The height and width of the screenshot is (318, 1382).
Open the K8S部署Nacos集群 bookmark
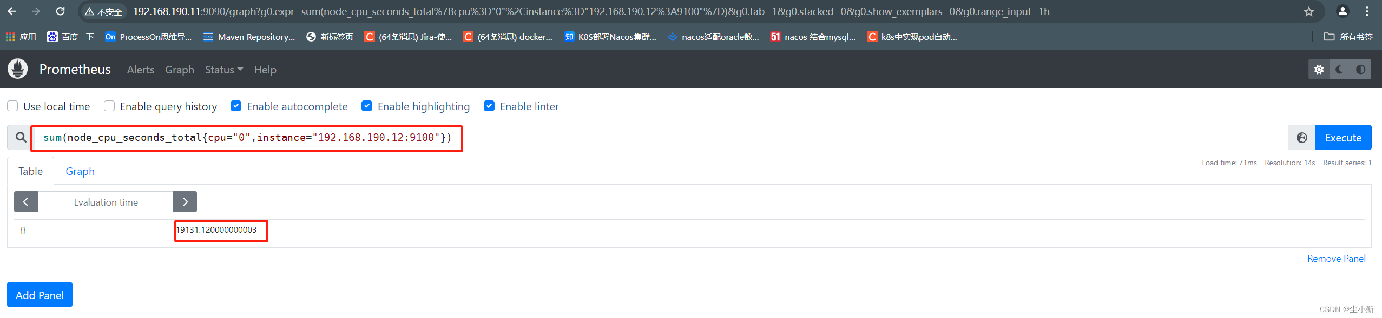[x=610, y=37]
